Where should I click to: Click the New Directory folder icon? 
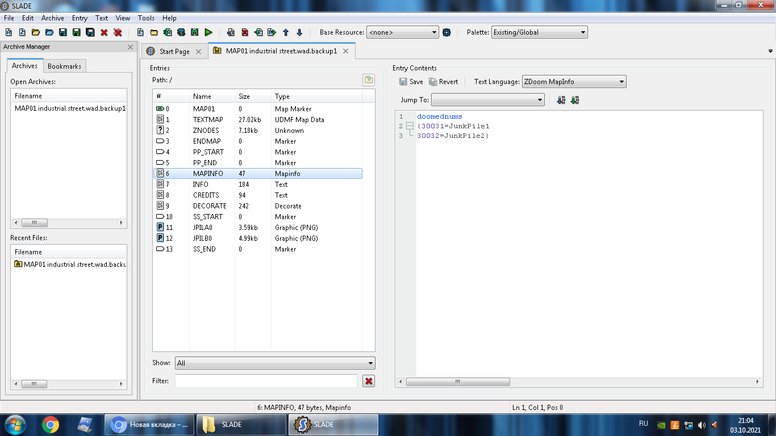pyautogui.click(x=154, y=32)
